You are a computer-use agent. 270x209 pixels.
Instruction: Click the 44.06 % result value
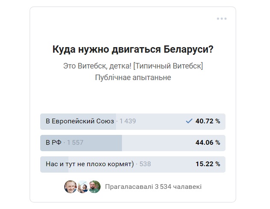[208, 143]
